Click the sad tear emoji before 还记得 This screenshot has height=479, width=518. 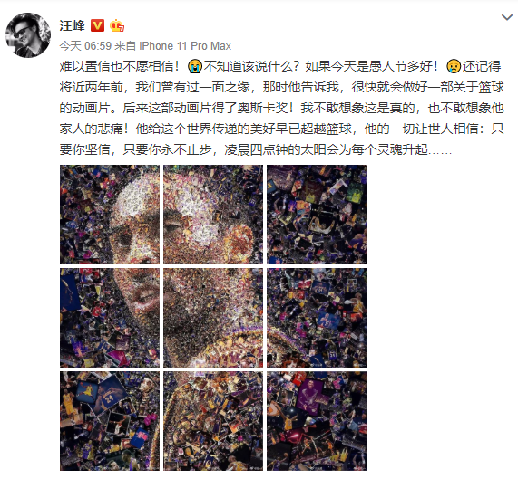click(x=454, y=66)
